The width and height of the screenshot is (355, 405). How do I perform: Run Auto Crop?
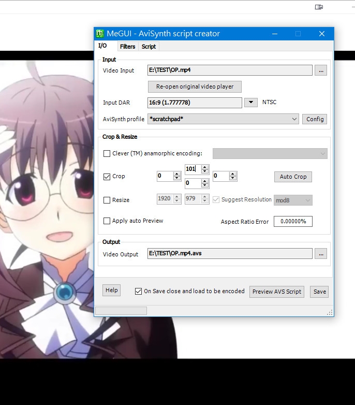point(293,177)
